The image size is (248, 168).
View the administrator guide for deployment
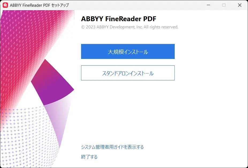[112, 147]
